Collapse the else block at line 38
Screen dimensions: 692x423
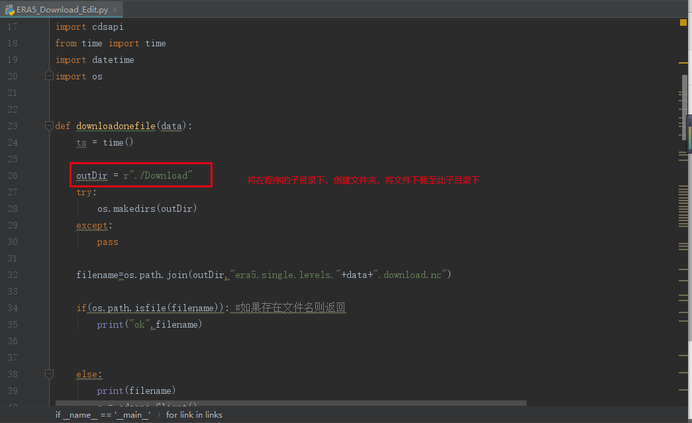pos(49,373)
